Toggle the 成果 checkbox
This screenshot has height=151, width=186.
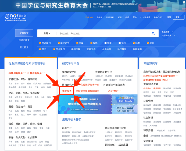coord(148,43)
